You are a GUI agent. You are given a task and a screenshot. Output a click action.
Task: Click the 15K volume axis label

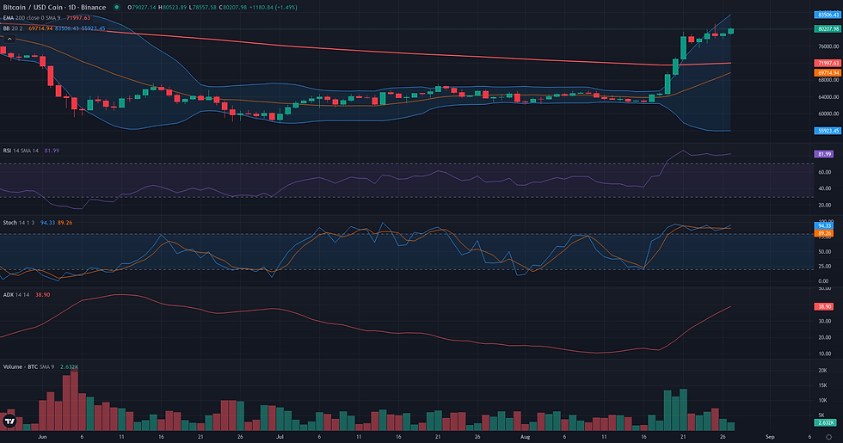[822, 385]
